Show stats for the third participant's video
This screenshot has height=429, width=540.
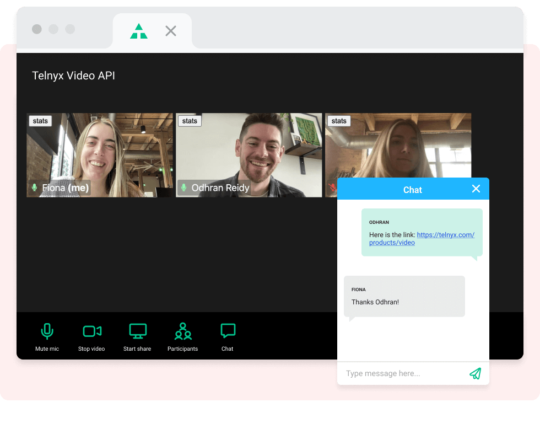click(x=339, y=121)
